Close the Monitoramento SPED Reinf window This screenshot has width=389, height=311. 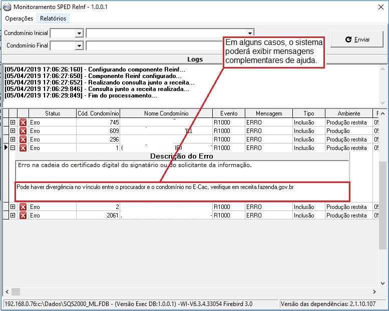point(381,7)
